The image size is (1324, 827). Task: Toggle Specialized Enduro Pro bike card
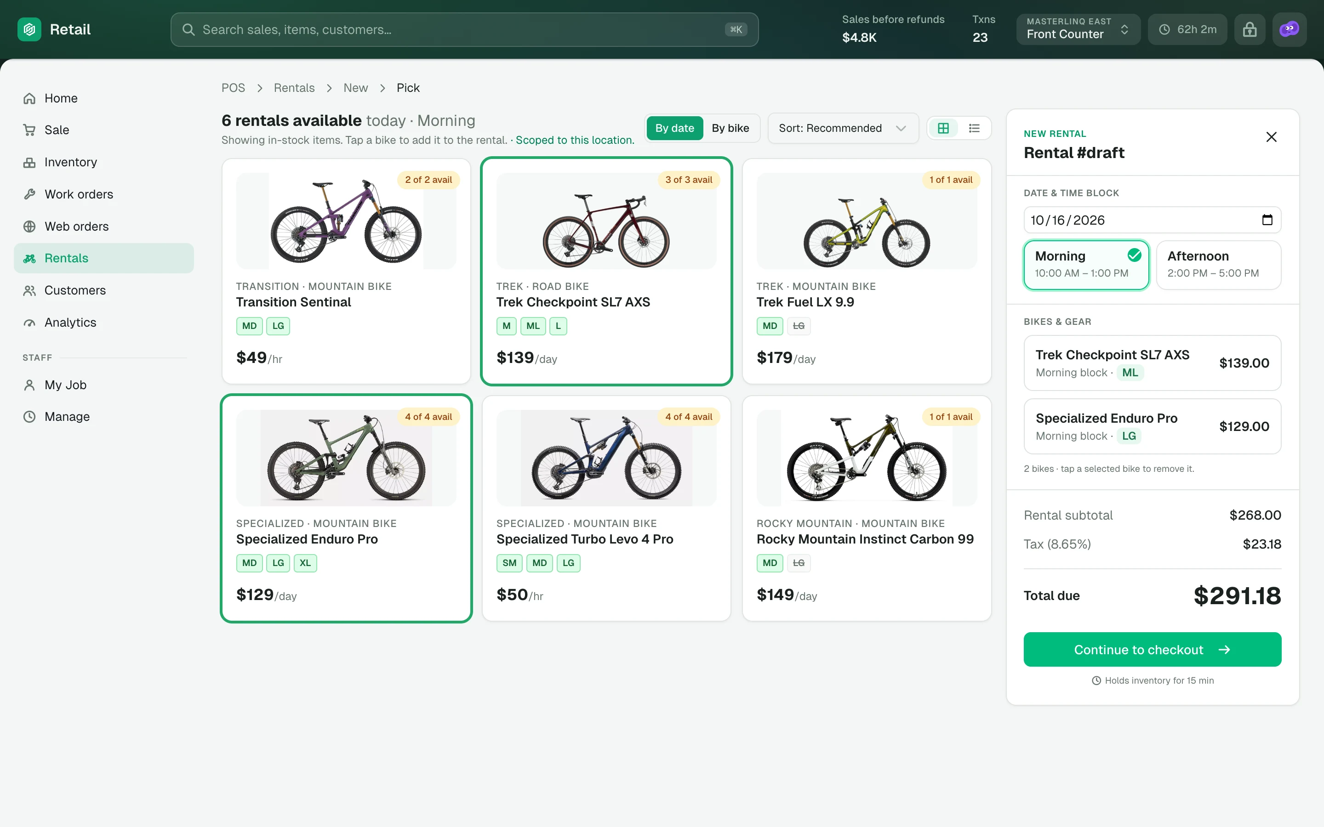click(346, 508)
